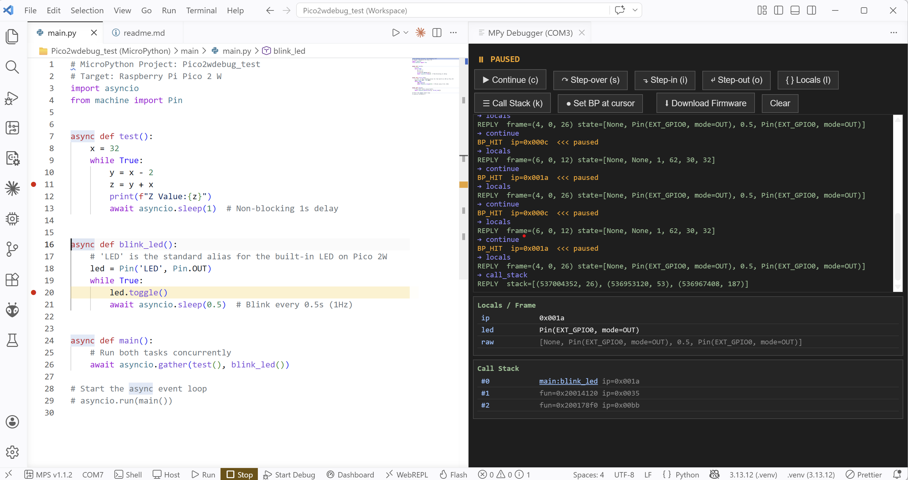Change Spaces: 4 indentation setting
This screenshot has width=908, height=480.
pyautogui.click(x=588, y=474)
